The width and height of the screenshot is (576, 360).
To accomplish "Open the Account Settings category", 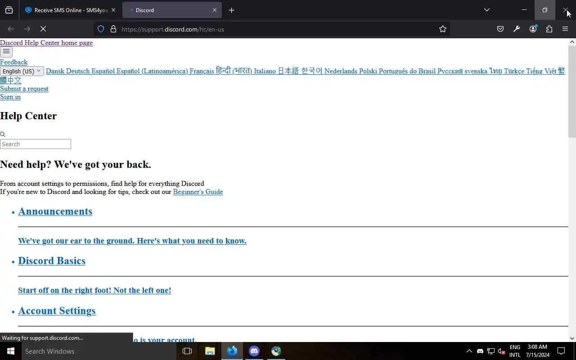I will tap(57, 311).
